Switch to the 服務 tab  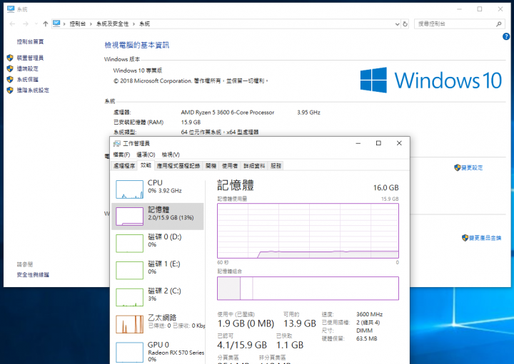pos(276,166)
